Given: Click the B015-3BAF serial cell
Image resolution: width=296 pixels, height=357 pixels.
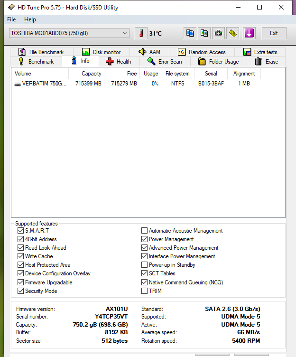Looking at the screenshot, I should (x=211, y=84).
